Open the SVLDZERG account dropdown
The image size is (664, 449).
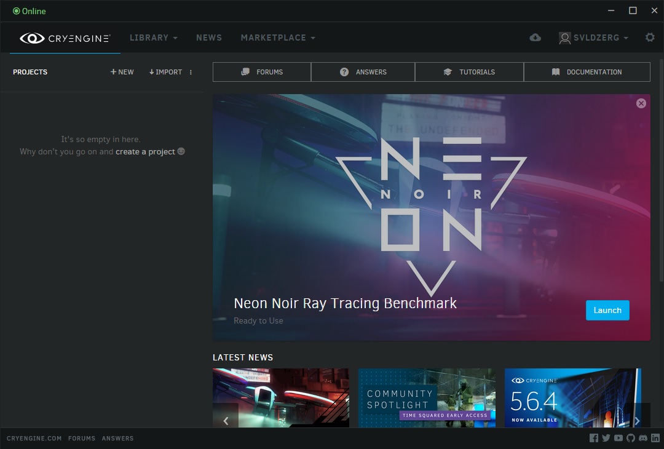[x=593, y=38]
